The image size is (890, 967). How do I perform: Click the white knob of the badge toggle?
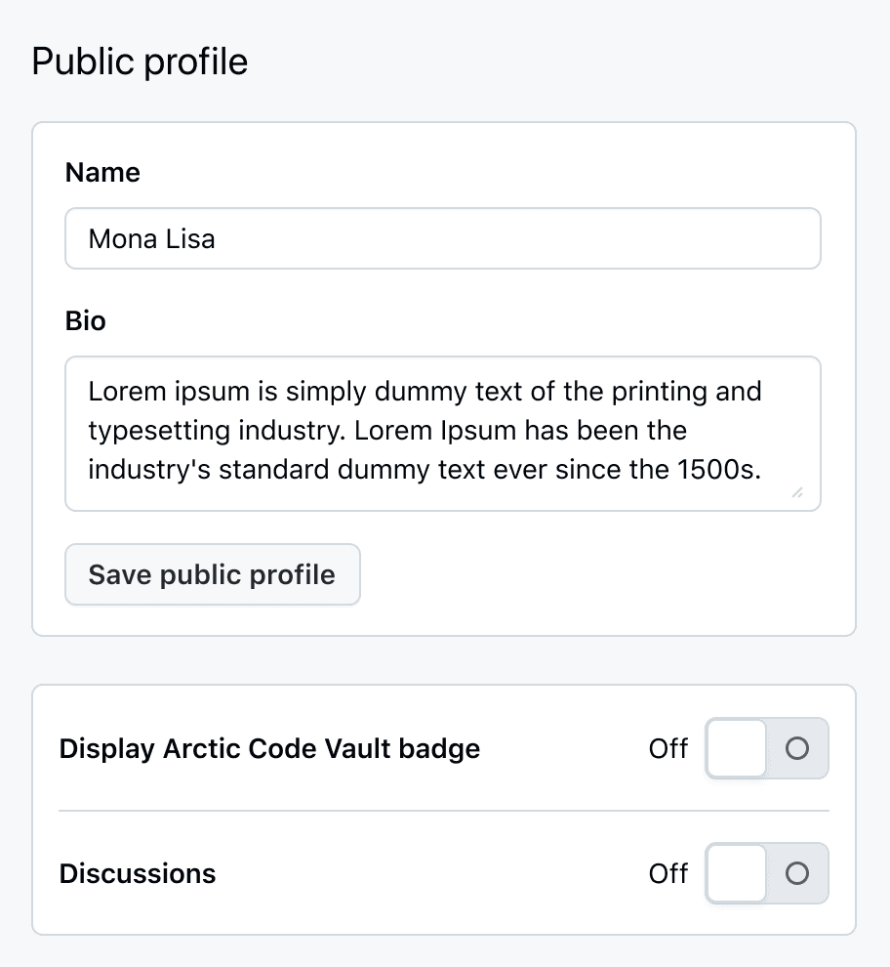pyautogui.click(x=736, y=748)
